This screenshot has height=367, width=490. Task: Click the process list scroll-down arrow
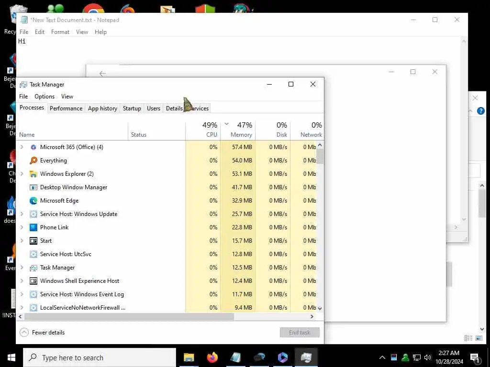tap(320, 308)
